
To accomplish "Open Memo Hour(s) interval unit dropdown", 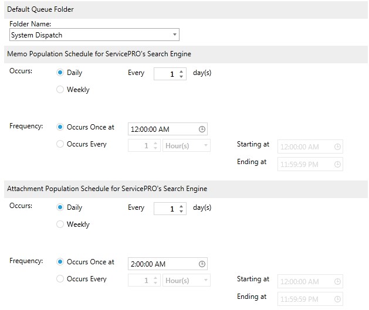I will tap(187, 146).
